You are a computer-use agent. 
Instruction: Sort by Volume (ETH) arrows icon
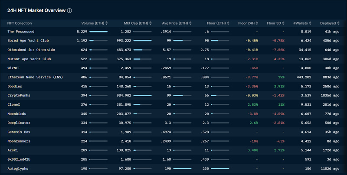click(x=106, y=23)
